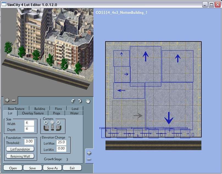Open the Overlay Texture tab
The image size is (222, 174).
tap(33, 113)
